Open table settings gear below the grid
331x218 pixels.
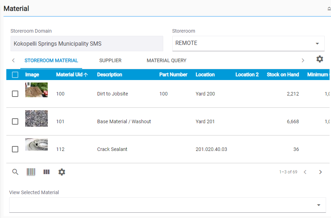62,172
